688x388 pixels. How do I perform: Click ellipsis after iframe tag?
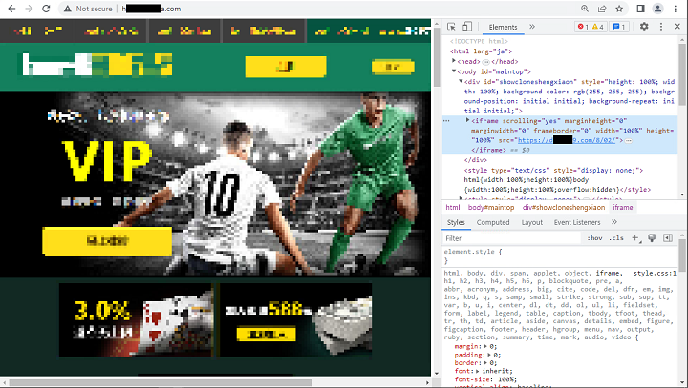click(629, 140)
